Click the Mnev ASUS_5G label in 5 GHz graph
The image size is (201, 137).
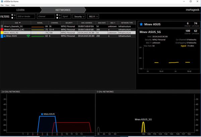point(143,120)
